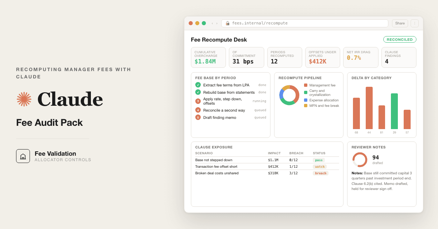Select the Periods Recomputed 12 card
The image size is (438, 229).
(285, 57)
